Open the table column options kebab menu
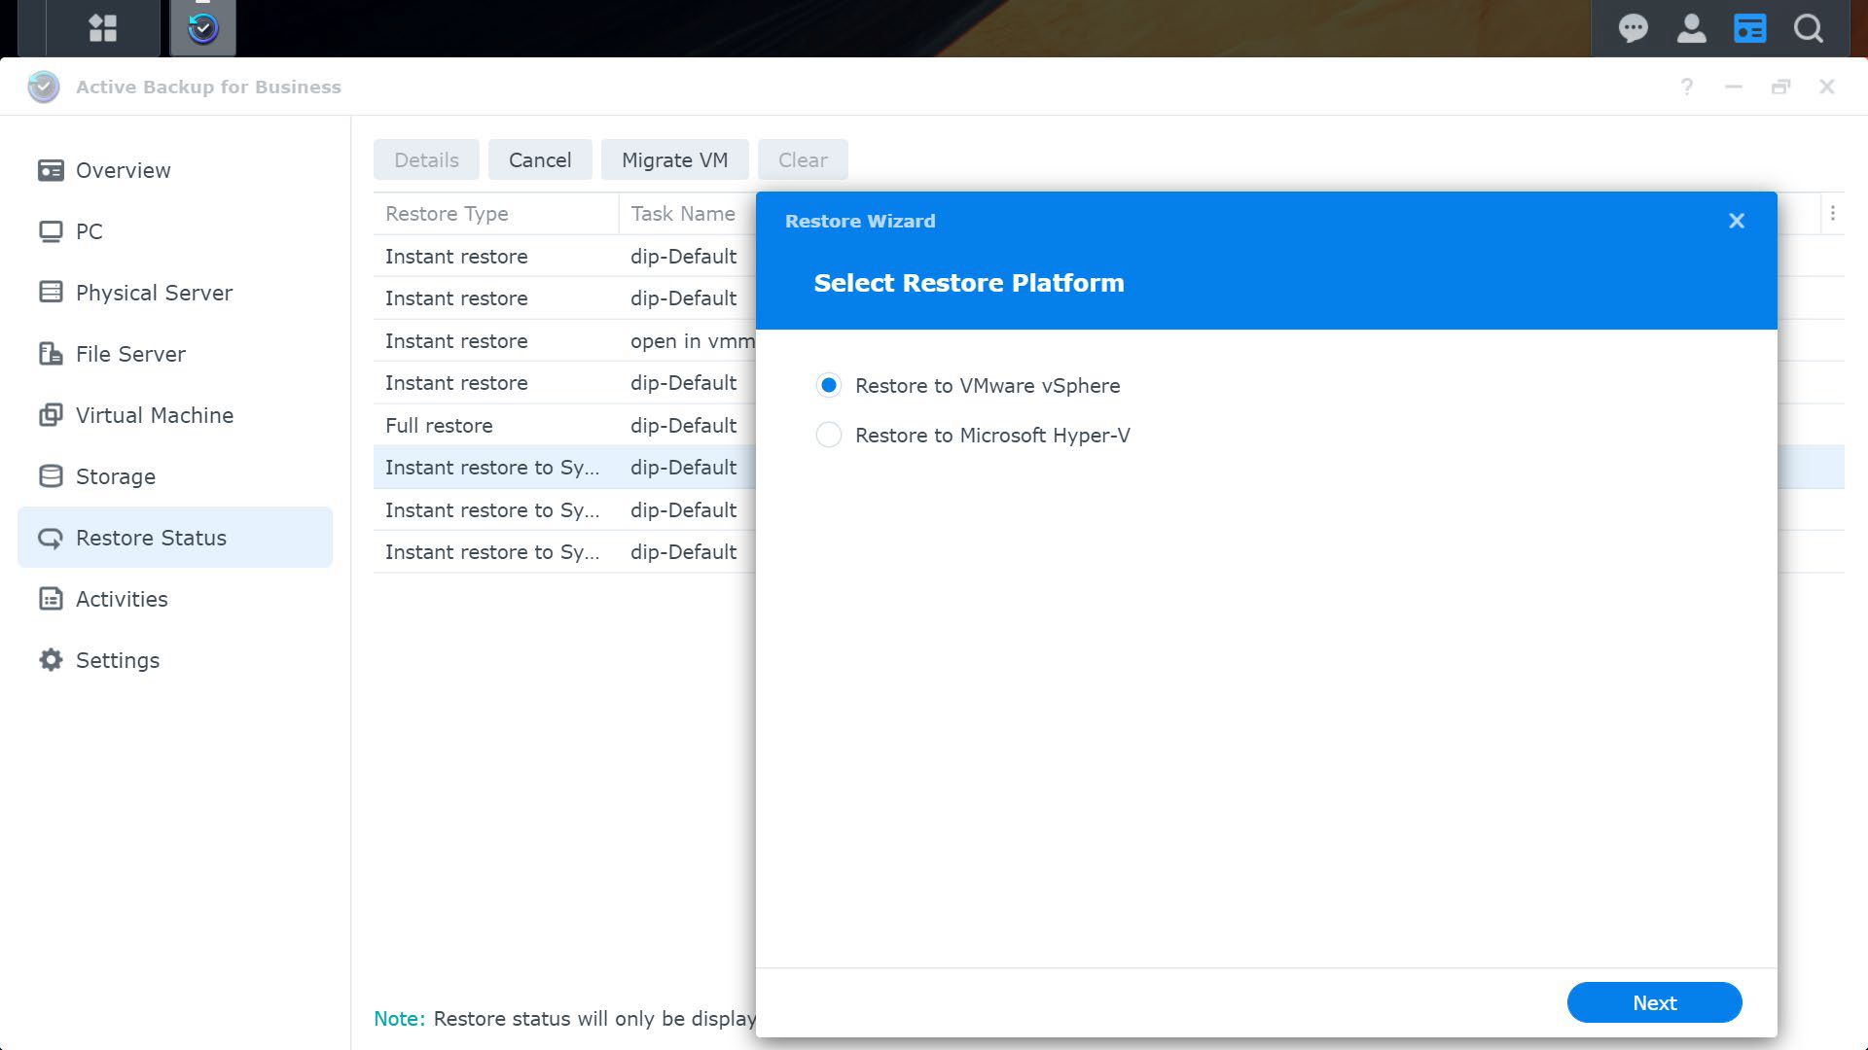 click(1833, 213)
